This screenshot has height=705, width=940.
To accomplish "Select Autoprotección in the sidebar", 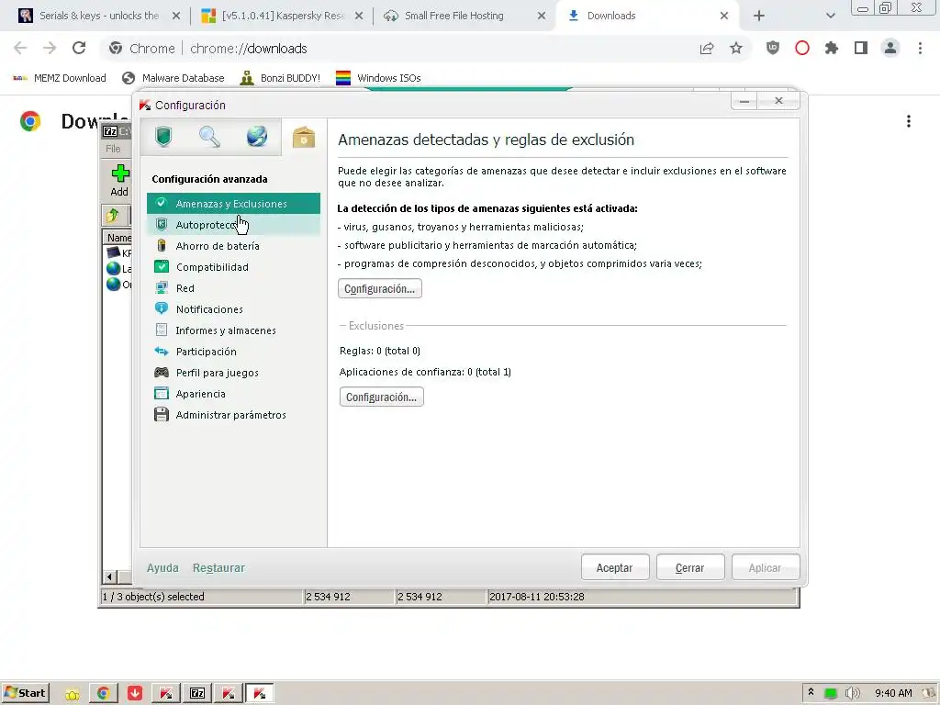I will click(233, 225).
